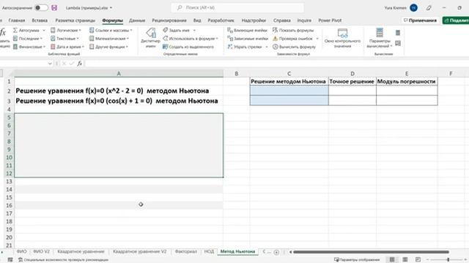
Task: Switch to the Факториал sheet tab
Action: coord(185,251)
